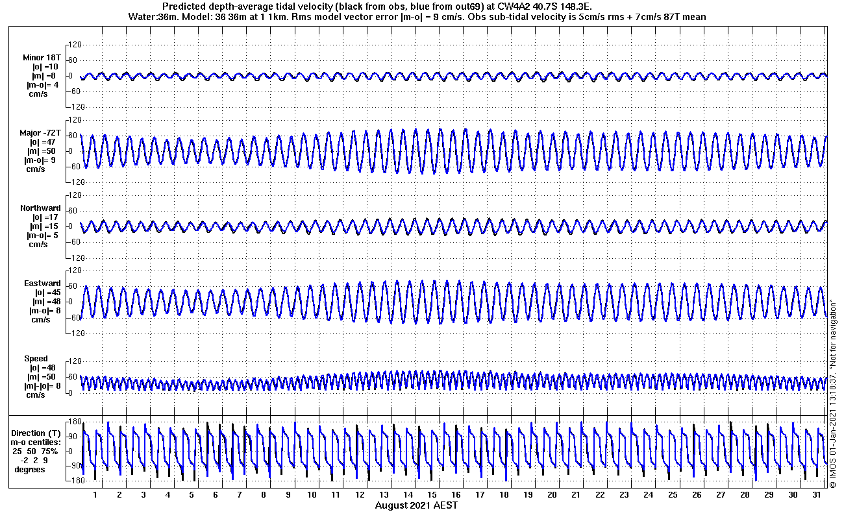Click the '|m| =48' value in Eastward panel
The image size is (844, 519).
pos(47,302)
